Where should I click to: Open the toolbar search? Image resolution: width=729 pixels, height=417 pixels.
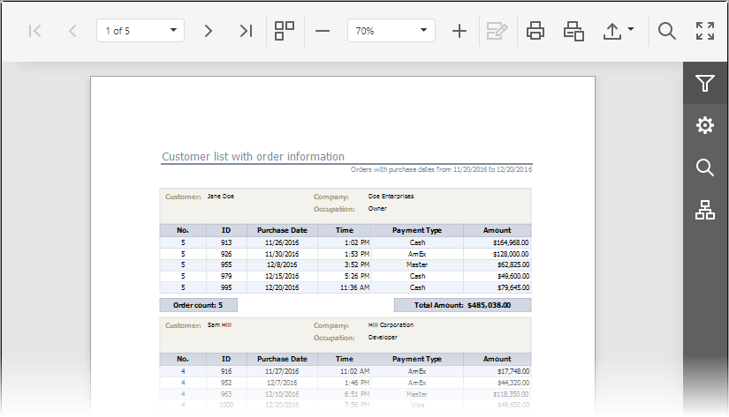tap(667, 31)
